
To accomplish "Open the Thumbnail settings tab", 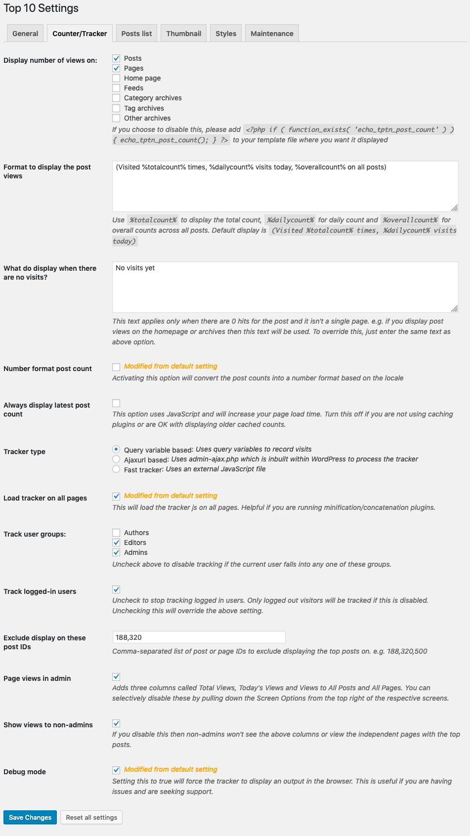I will [183, 34].
